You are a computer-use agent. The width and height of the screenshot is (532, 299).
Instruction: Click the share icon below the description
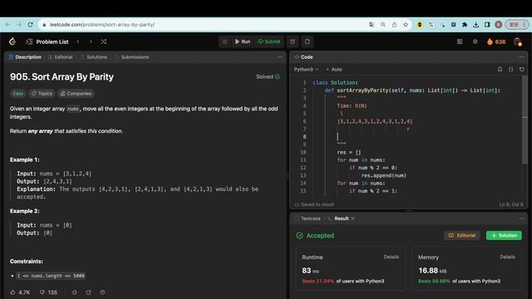89,292
